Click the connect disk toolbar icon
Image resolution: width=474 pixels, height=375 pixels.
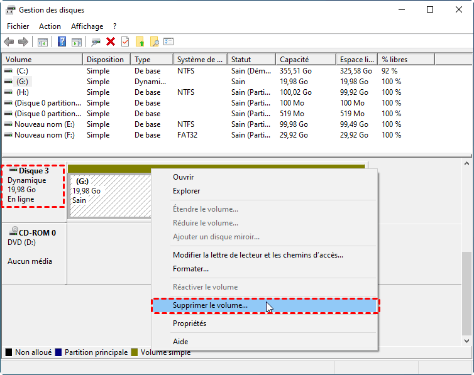click(96, 42)
